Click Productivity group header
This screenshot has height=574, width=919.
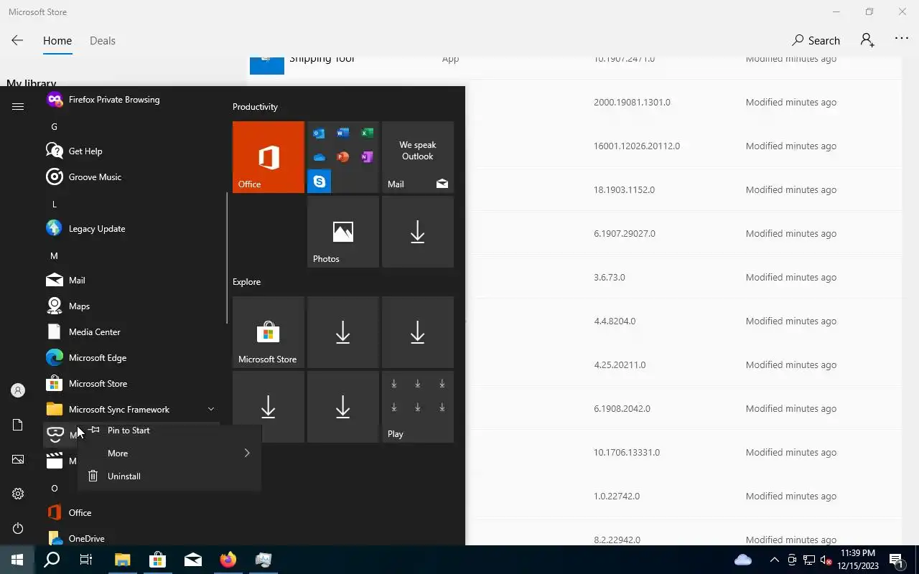tap(255, 107)
